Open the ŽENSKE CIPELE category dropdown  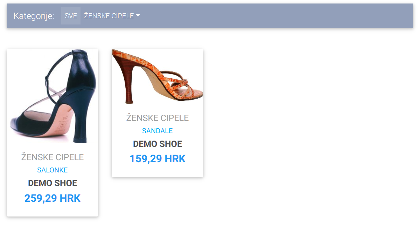coord(111,16)
